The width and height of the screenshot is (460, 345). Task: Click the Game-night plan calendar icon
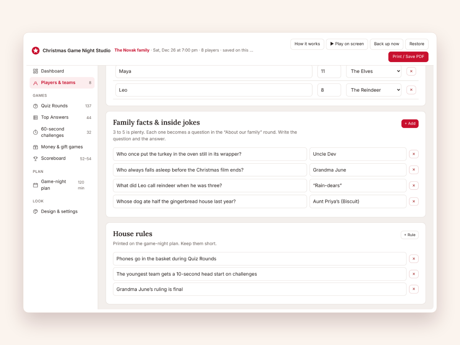[x=36, y=185]
